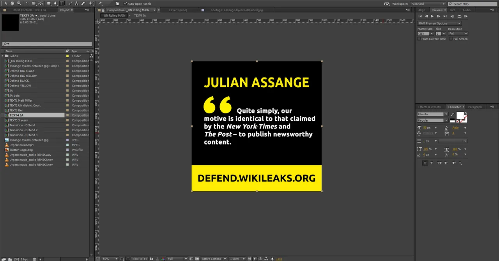Open the Workspace Standard dropdown

pos(427,4)
